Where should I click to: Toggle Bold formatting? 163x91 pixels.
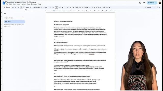[62, 7]
